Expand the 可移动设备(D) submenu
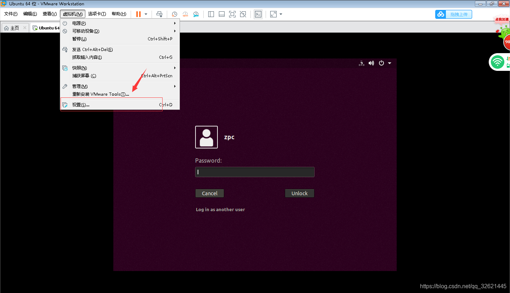 [120, 31]
